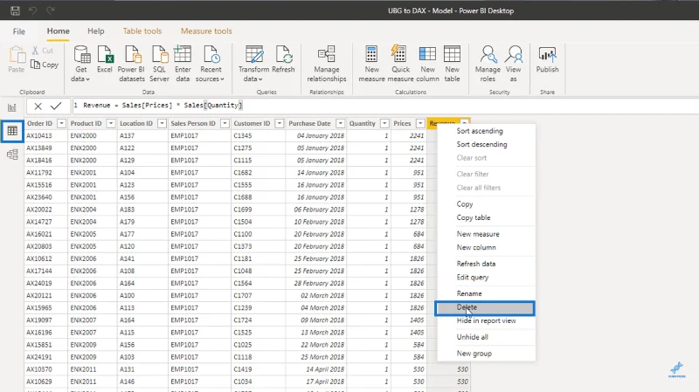699x392 pixels.
Task: Cut the selection
Action: click(x=43, y=51)
